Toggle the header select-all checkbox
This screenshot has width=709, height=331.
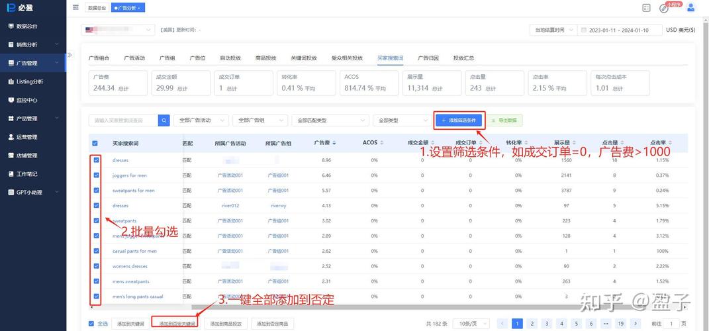click(x=95, y=143)
